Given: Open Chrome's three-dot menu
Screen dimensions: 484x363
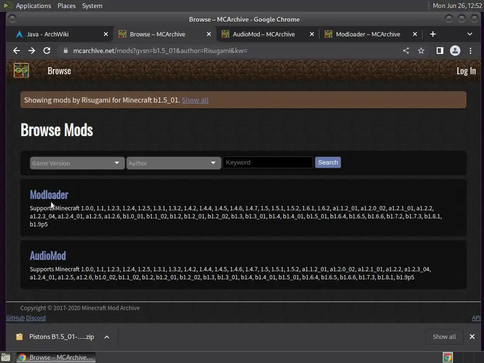Looking at the screenshot, I should click(470, 51).
